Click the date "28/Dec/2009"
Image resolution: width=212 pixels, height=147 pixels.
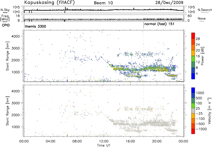(x=169, y=2)
